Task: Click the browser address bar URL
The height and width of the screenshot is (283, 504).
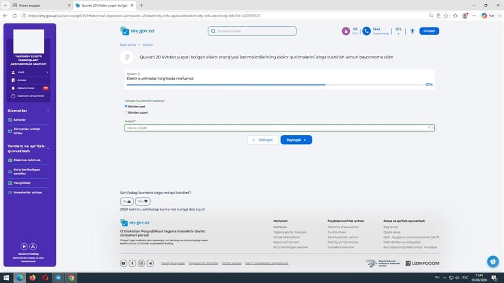Action: (x=144, y=15)
